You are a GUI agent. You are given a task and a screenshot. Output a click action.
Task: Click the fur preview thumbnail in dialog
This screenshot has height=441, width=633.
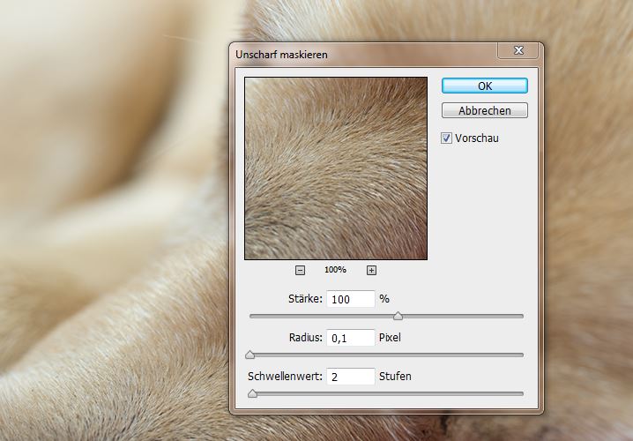click(x=336, y=168)
